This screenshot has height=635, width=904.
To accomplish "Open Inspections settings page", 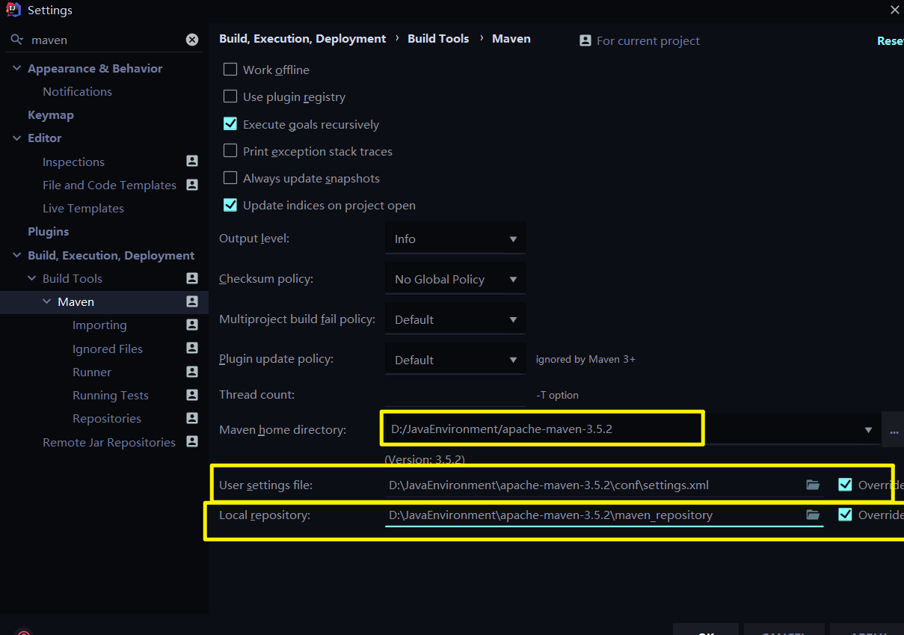I will 73,162.
